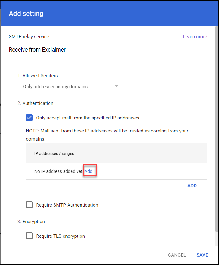Click SAVE to store the setting

tap(202, 255)
